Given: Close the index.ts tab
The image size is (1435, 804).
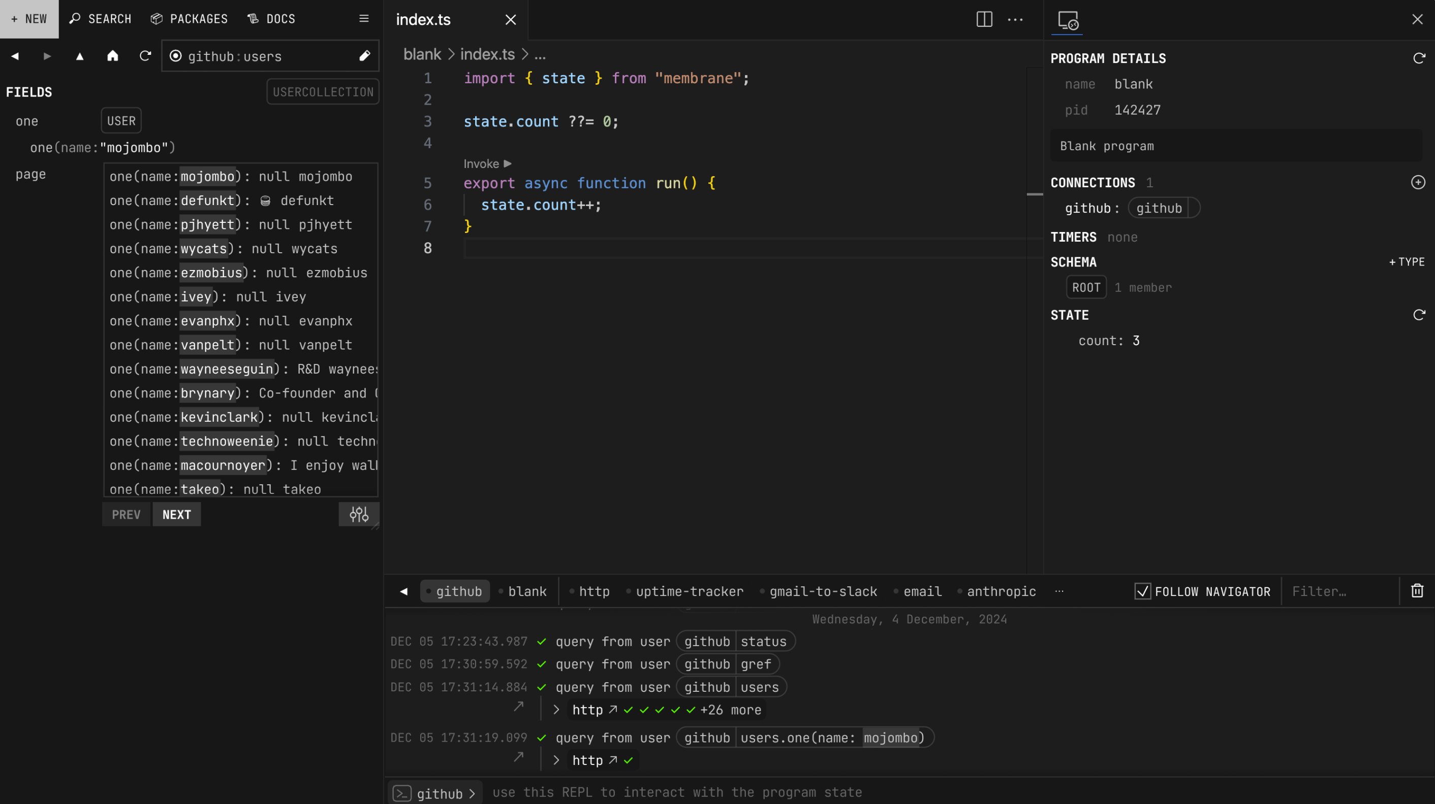Looking at the screenshot, I should 510,20.
